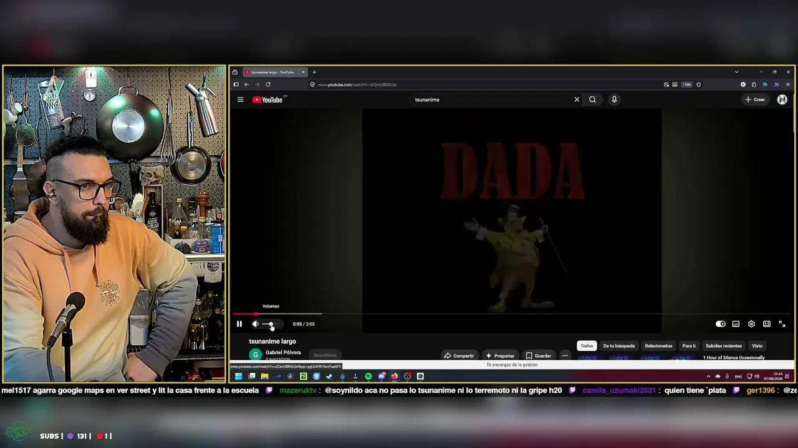Subscribe with the Suscribirse button
The height and width of the screenshot is (448, 798).
click(x=325, y=355)
